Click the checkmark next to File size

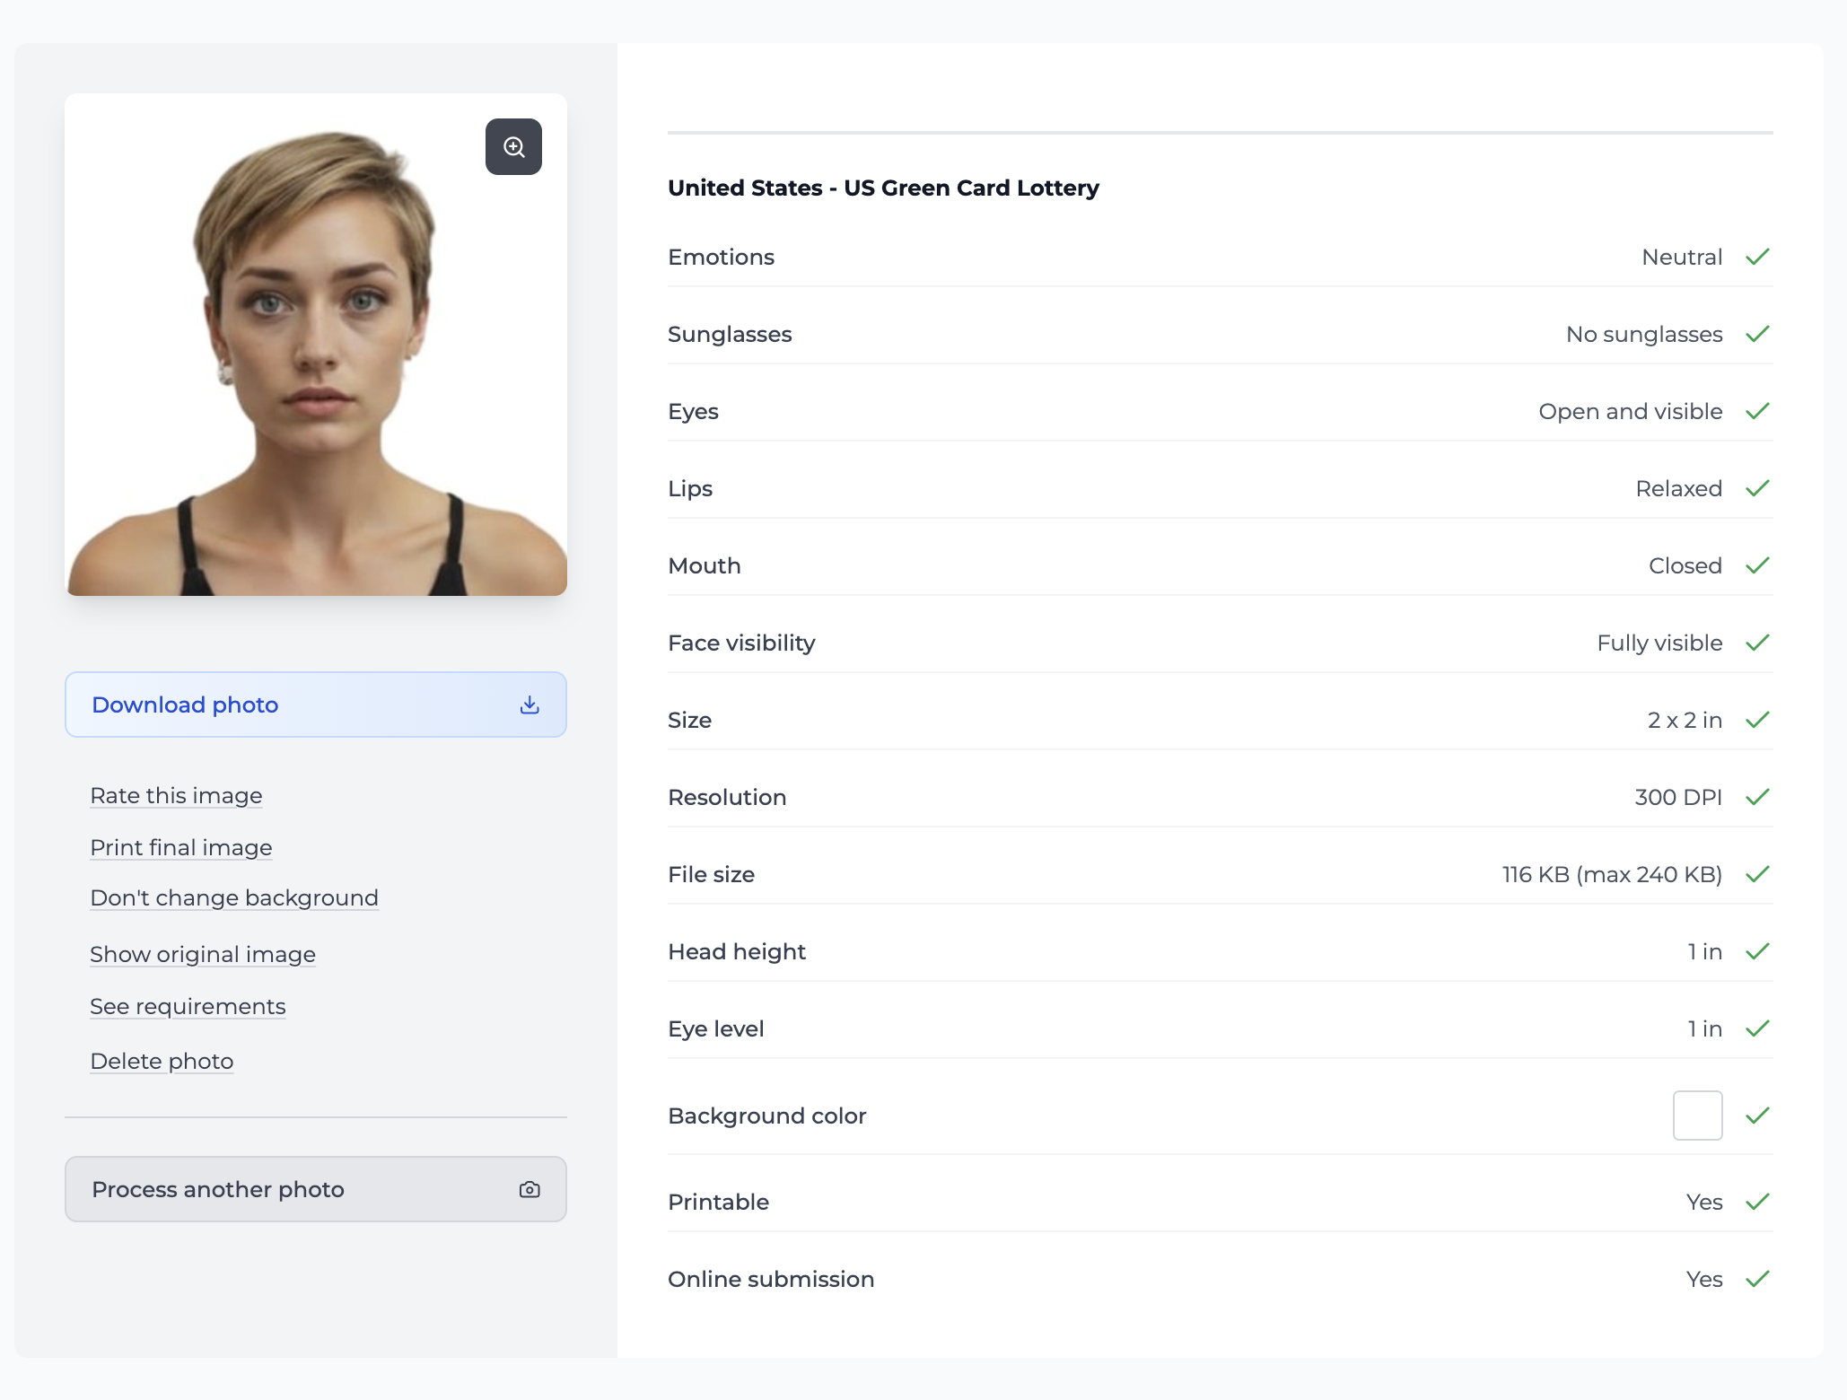pos(1757,874)
